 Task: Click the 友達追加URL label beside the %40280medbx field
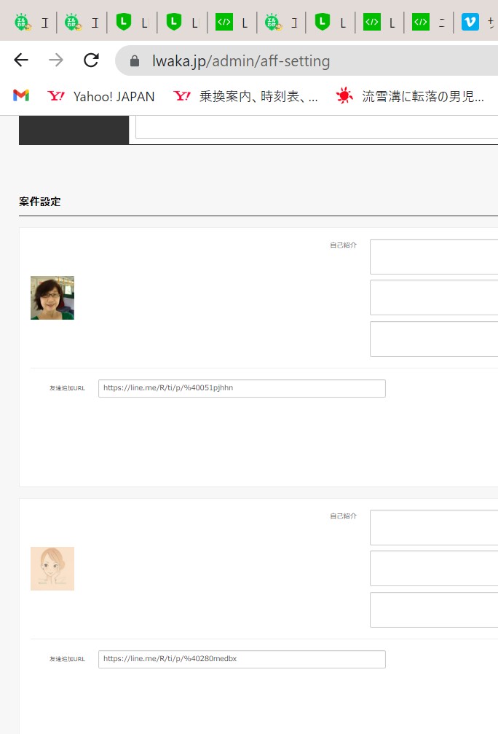68,659
